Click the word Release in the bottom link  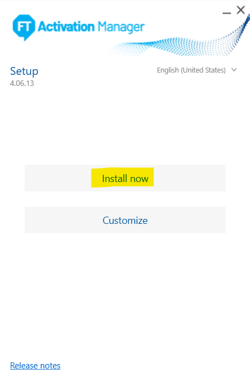click(x=24, y=366)
